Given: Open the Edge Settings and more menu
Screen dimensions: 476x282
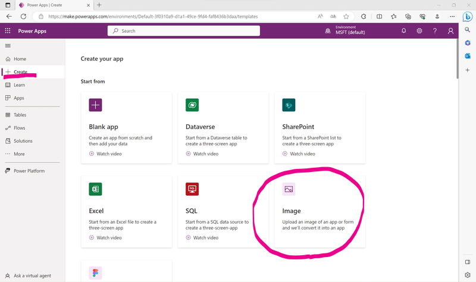Looking at the screenshot, I should [452, 17].
